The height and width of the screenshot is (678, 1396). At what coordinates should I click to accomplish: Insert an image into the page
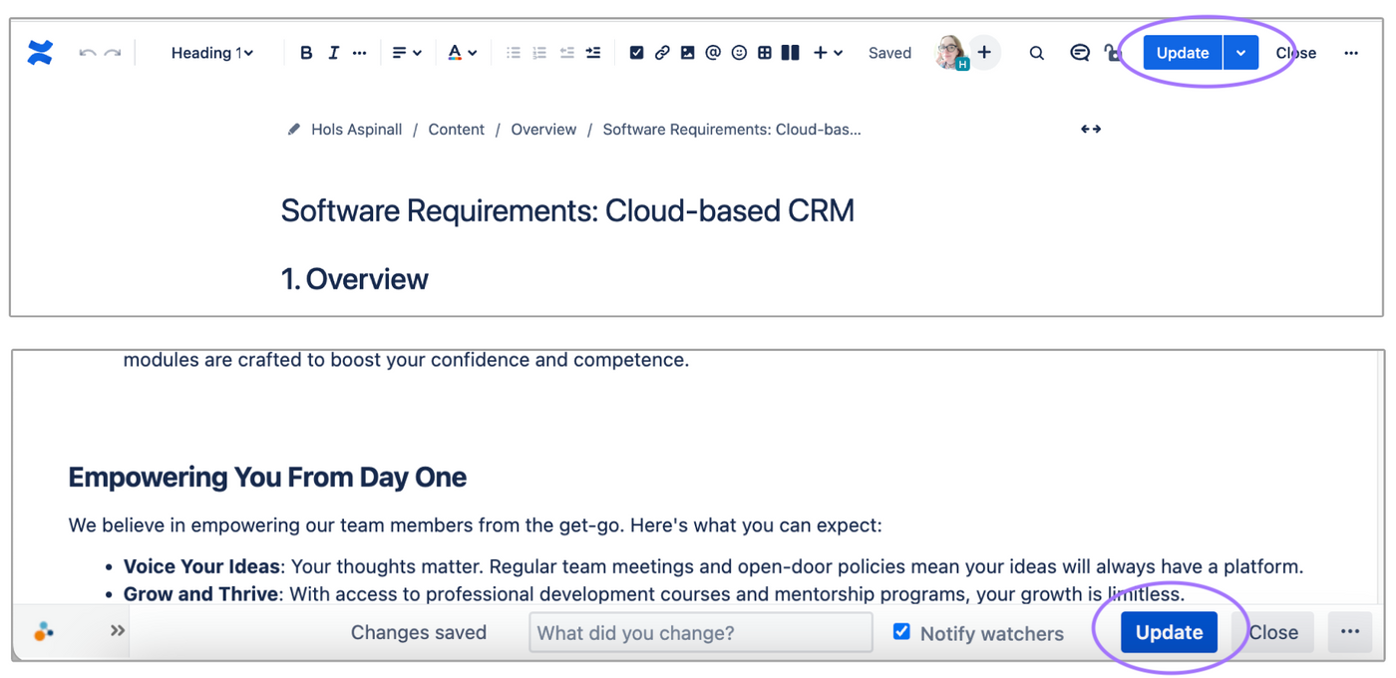coord(687,53)
